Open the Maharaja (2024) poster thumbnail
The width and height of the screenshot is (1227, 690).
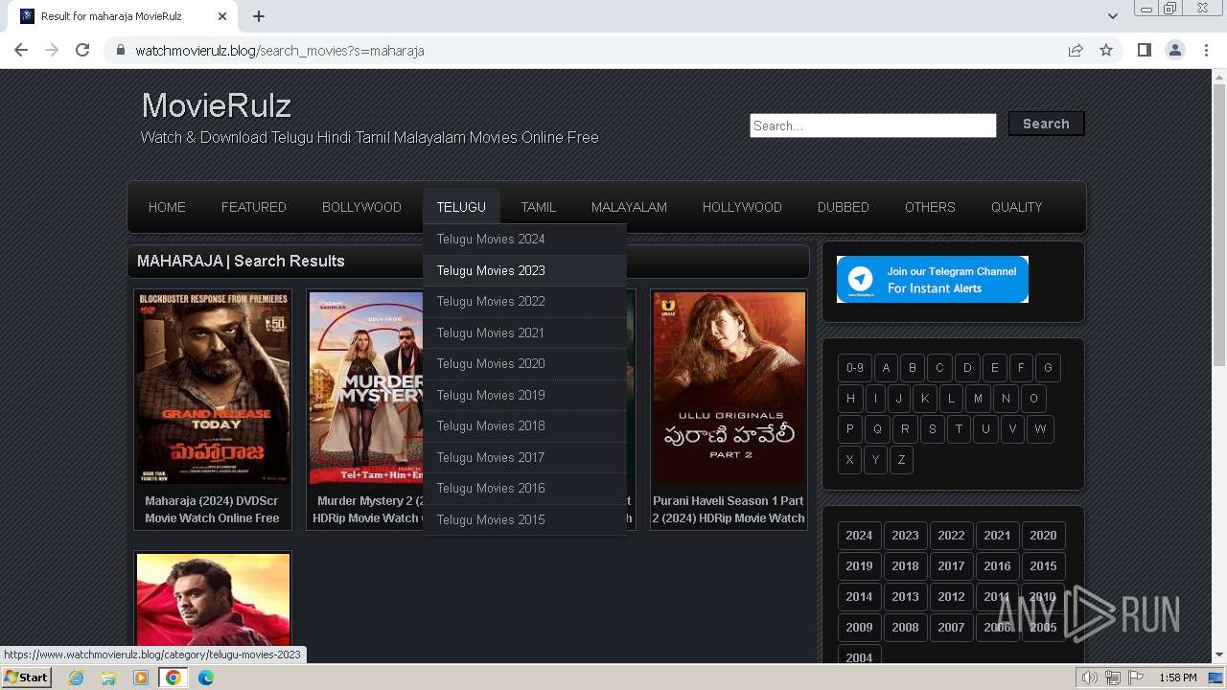[213, 388]
